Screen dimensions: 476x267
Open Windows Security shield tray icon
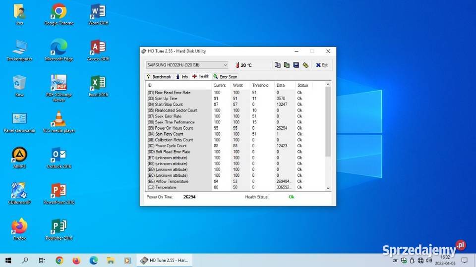coord(404,261)
